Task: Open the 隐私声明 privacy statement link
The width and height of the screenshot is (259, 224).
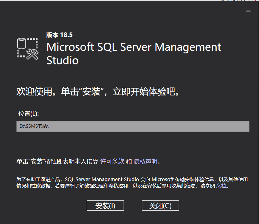Action: 145,161
